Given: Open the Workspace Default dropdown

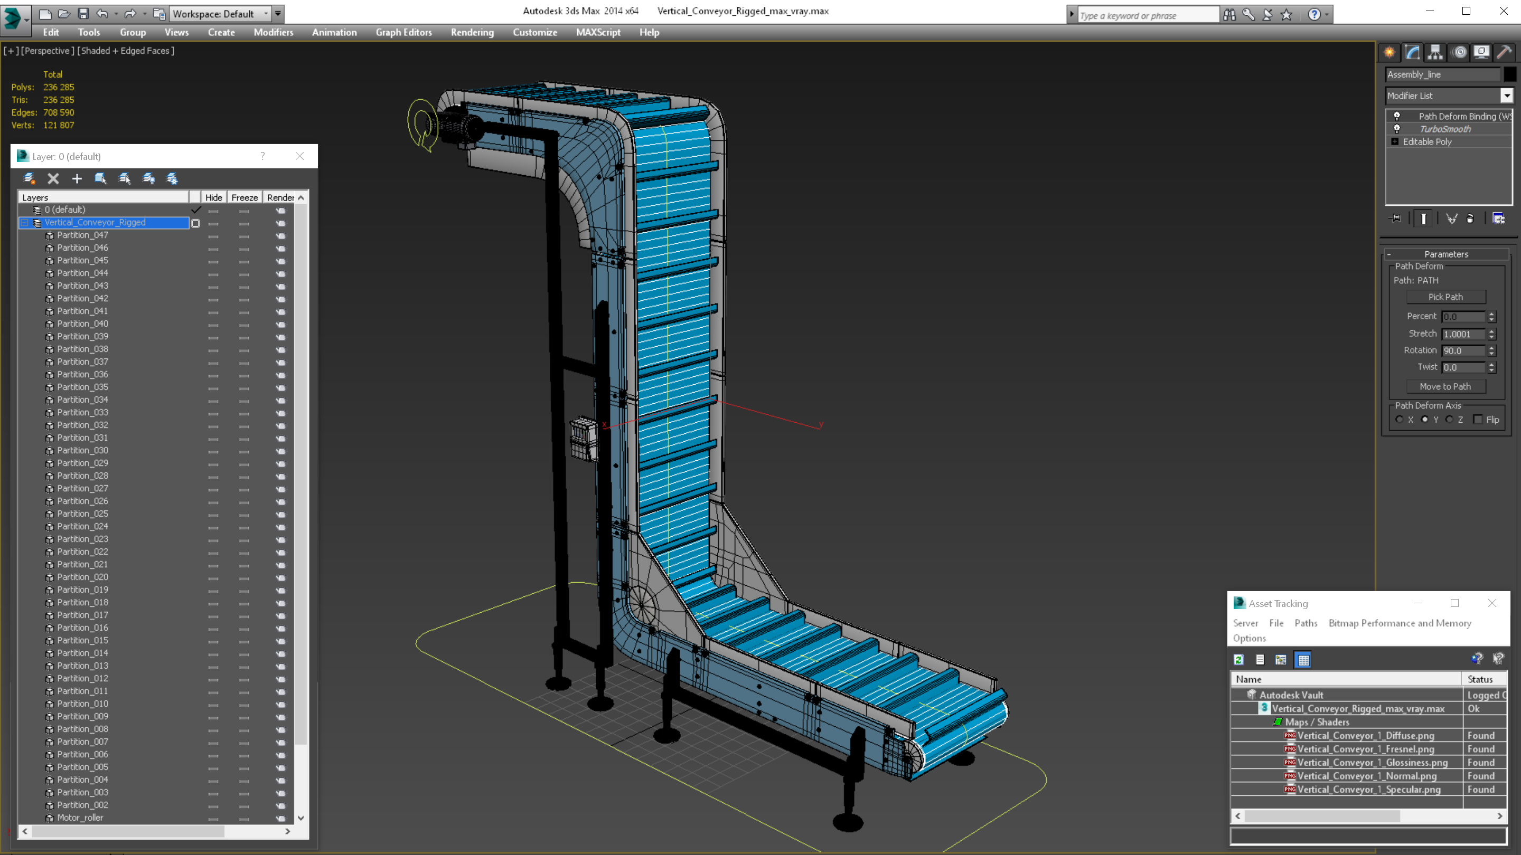Looking at the screenshot, I should 266,14.
